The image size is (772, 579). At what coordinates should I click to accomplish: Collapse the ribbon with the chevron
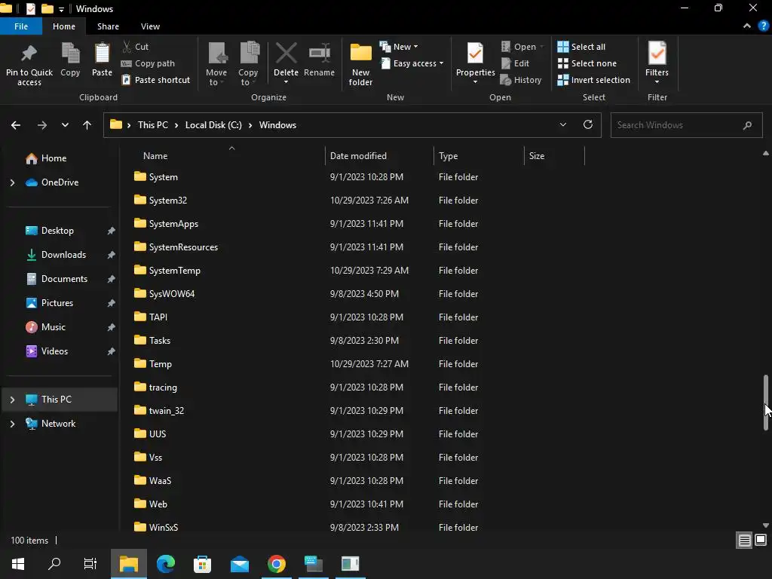[x=747, y=26]
